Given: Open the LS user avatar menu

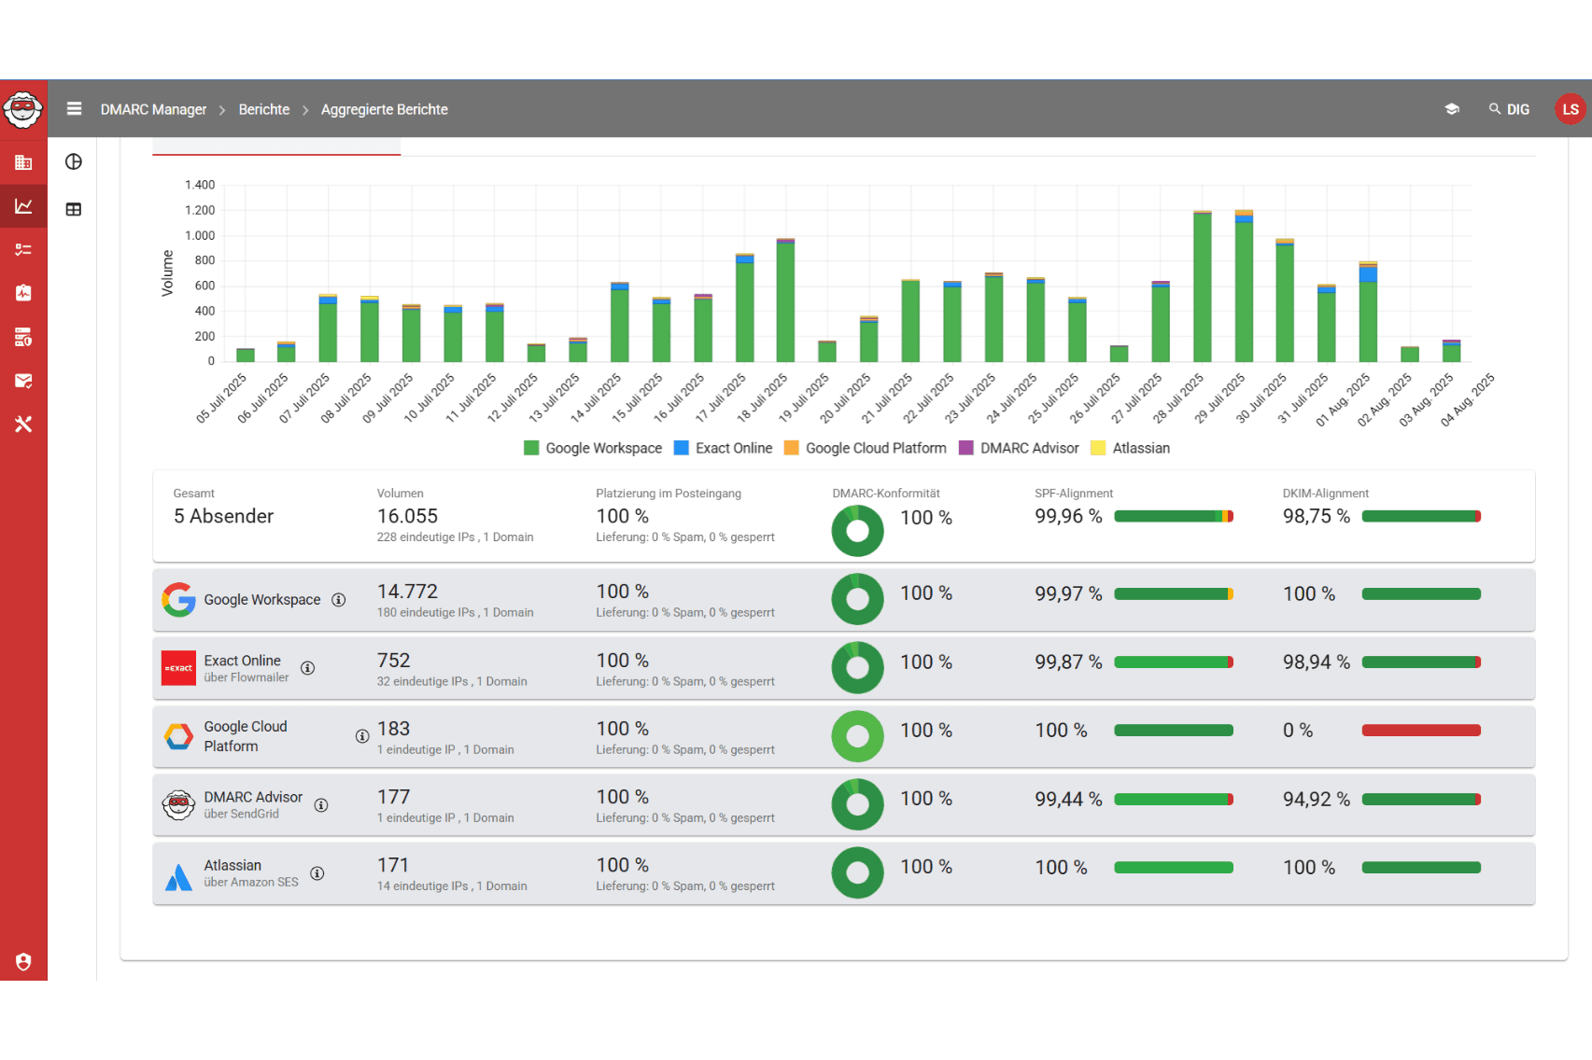Looking at the screenshot, I should coord(1571,109).
